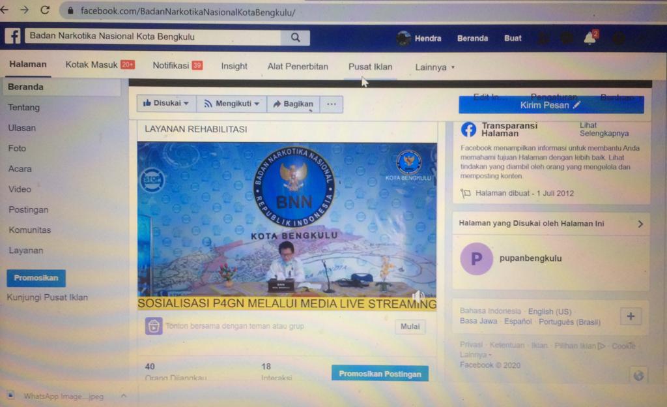
Task: Click Halaman dibuat - 1 Juli 2012 text
Action: click(524, 193)
